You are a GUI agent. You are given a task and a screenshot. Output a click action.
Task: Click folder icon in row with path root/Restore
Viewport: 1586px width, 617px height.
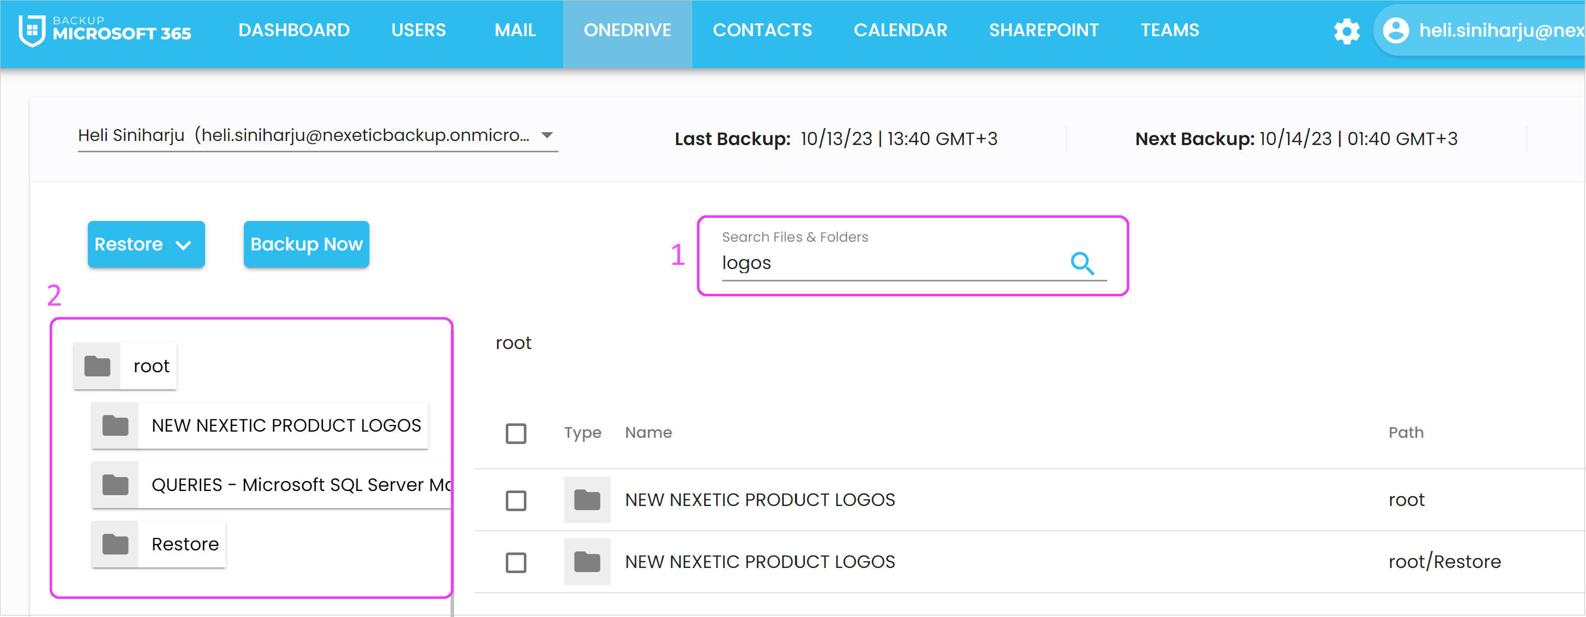[587, 561]
